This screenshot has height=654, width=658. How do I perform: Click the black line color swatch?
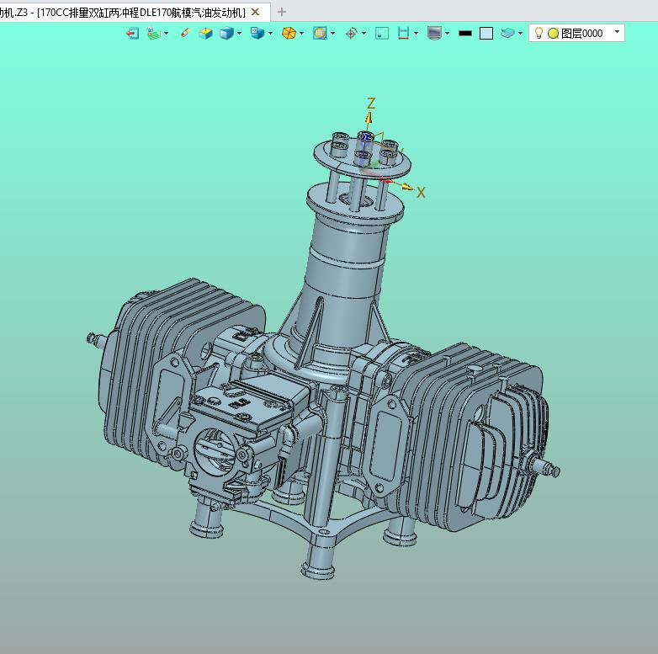coord(465,33)
